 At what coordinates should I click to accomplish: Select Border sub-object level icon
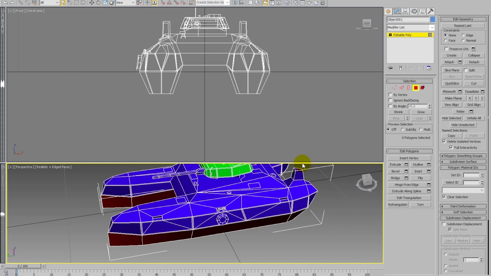(409, 88)
